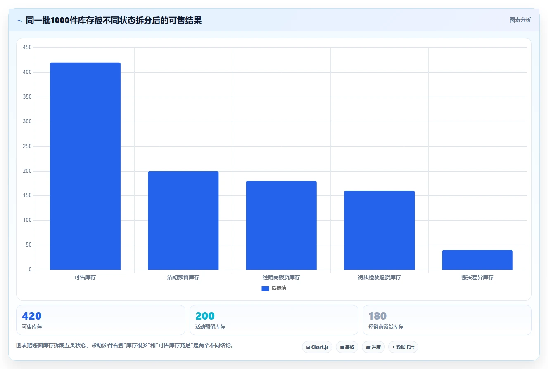Click the y-axis value 350
548x369 pixels.
pos(27,97)
